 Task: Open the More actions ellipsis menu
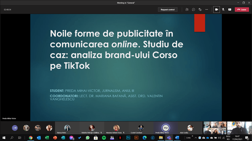click(x=207, y=9)
